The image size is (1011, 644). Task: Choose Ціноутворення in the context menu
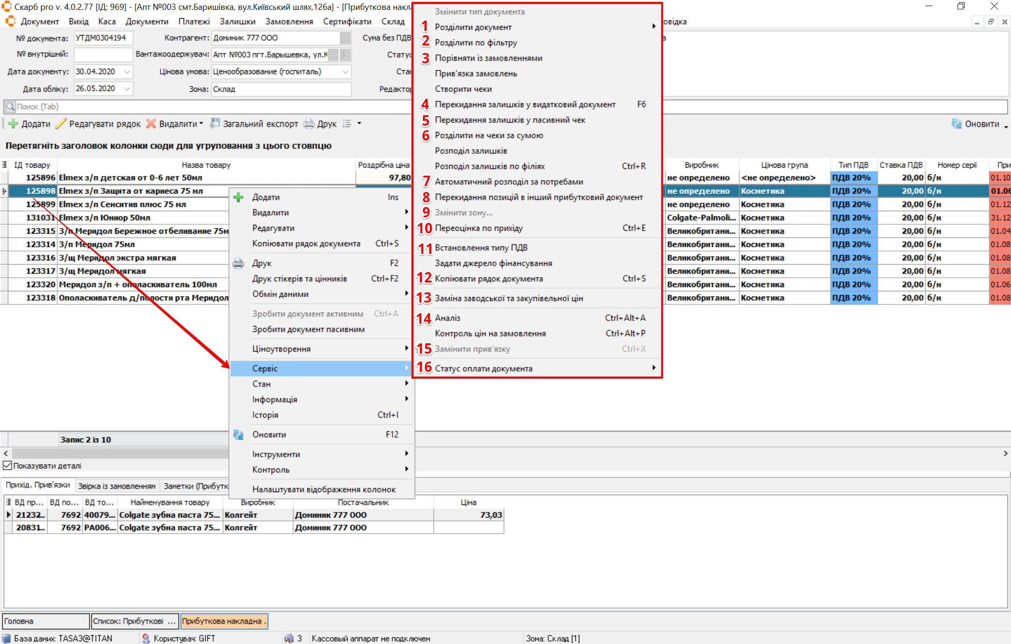tap(281, 349)
